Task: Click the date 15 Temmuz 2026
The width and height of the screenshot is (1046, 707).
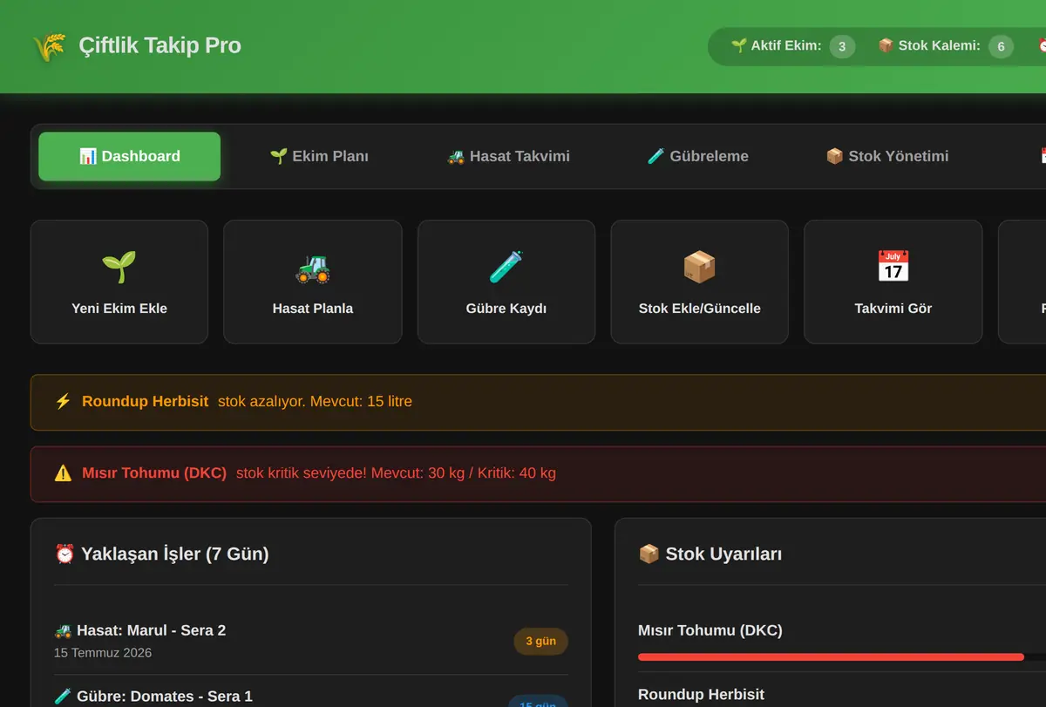Action: pos(103,653)
